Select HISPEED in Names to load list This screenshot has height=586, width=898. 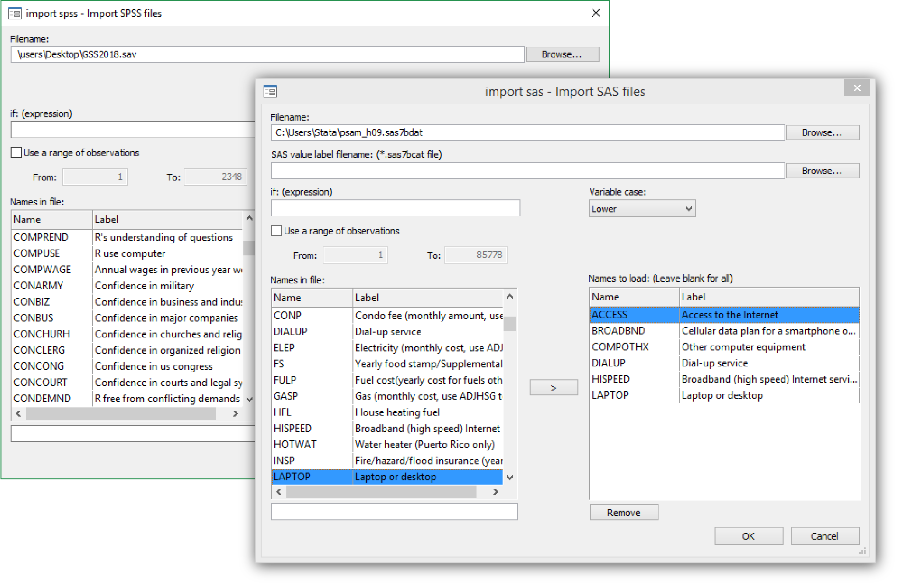[x=724, y=379]
